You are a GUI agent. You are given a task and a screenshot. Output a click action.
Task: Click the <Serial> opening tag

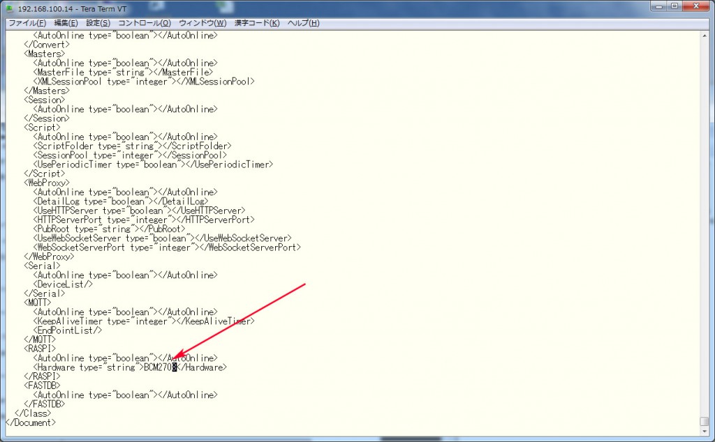(42, 266)
